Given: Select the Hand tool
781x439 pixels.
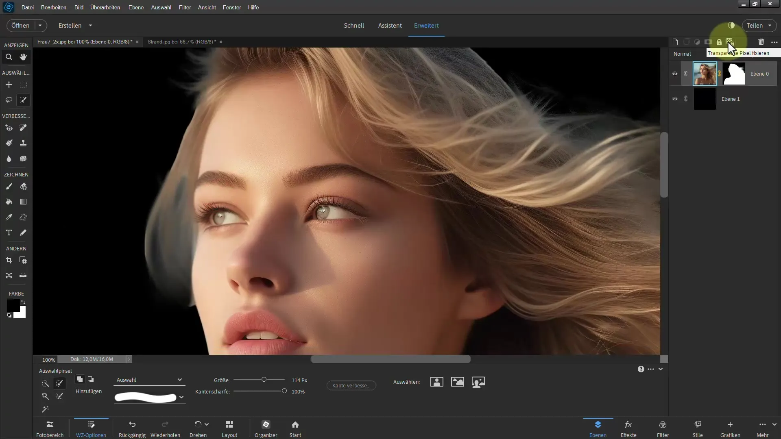Looking at the screenshot, I should click(x=23, y=57).
